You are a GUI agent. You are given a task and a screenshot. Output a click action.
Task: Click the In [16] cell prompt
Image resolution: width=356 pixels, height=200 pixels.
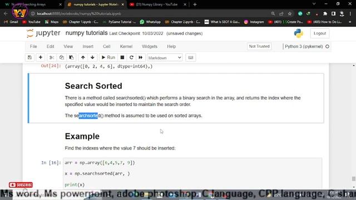(51, 163)
